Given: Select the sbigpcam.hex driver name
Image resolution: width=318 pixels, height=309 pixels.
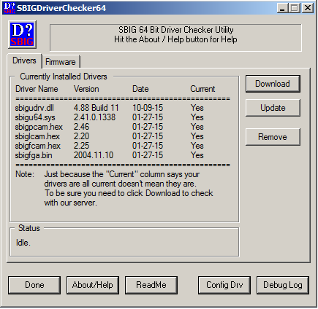Looking at the screenshot, I should point(39,127).
